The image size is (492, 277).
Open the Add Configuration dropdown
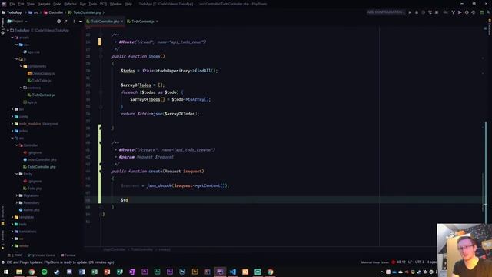click(x=385, y=12)
